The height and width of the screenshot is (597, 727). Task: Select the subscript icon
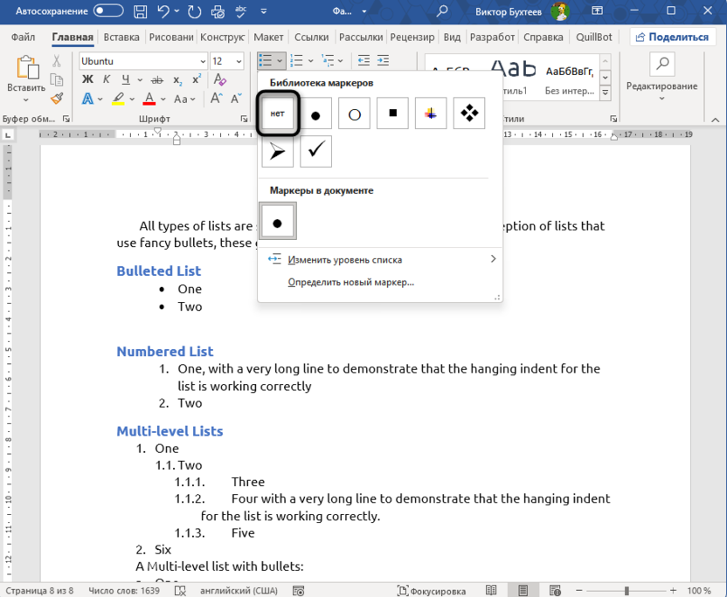click(177, 79)
